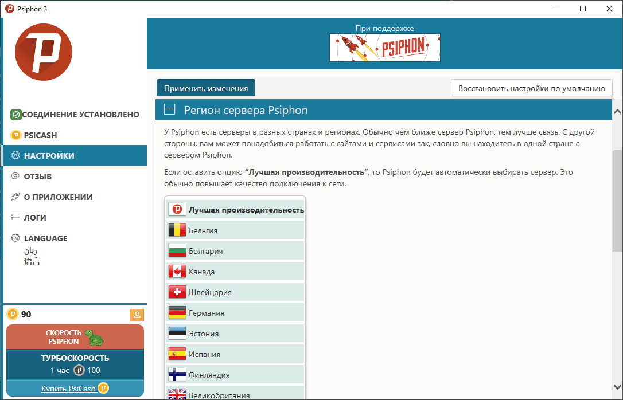Click Применить изменения button

click(x=206, y=88)
